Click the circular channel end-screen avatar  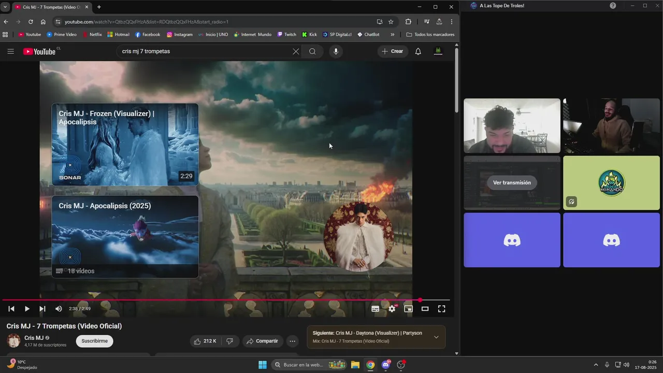pos(358,237)
